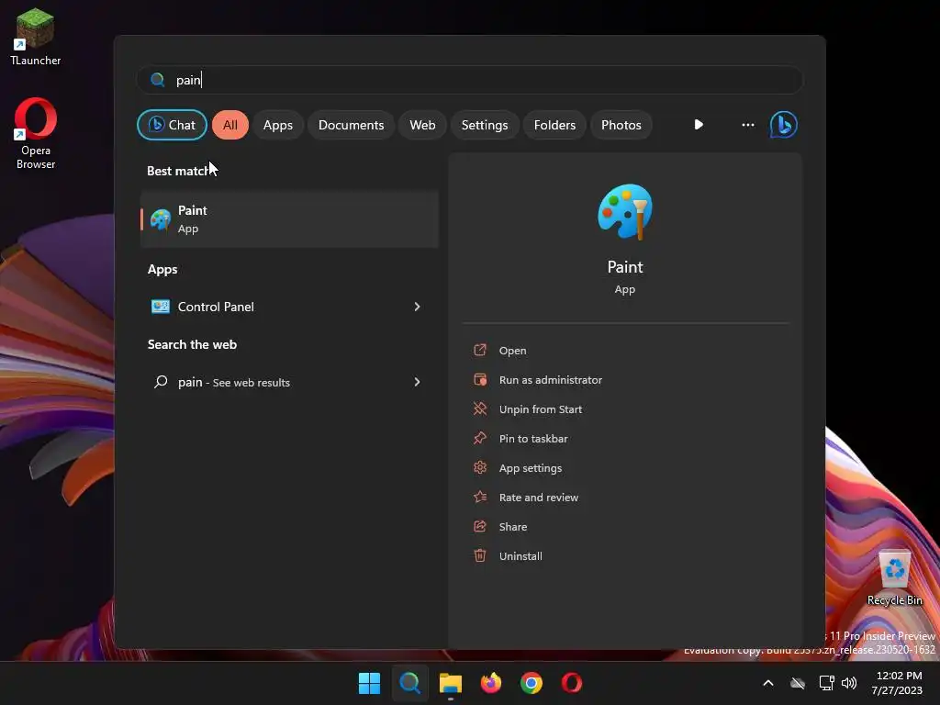This screenshot has height=705, width=940.
Task: Switch to the Documents filter tab
Action: 352,125
